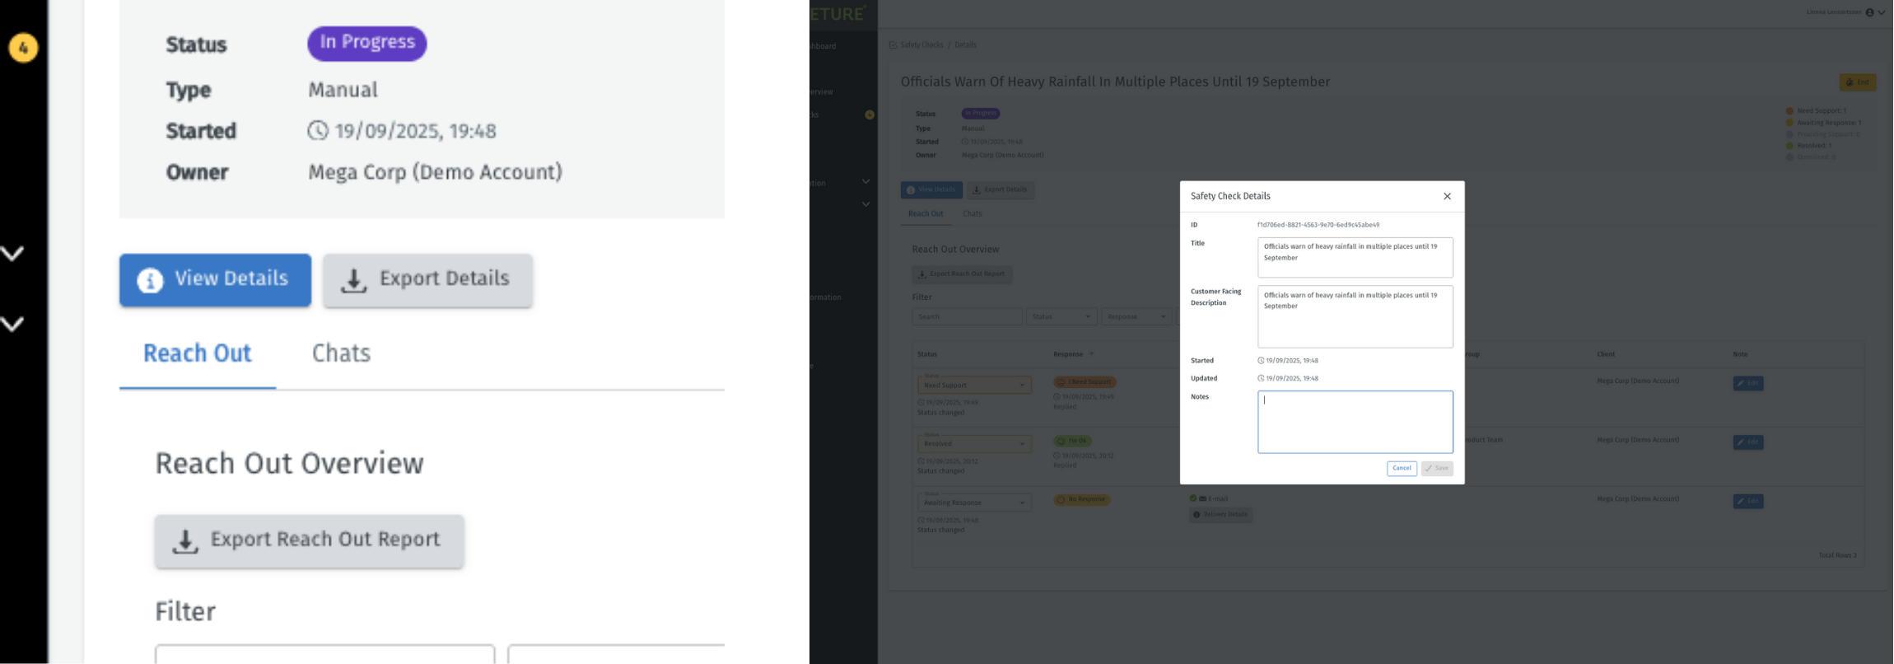Click the Client column header
This screenshot has height=664, width=1894.
click(x=1606, y=354)
